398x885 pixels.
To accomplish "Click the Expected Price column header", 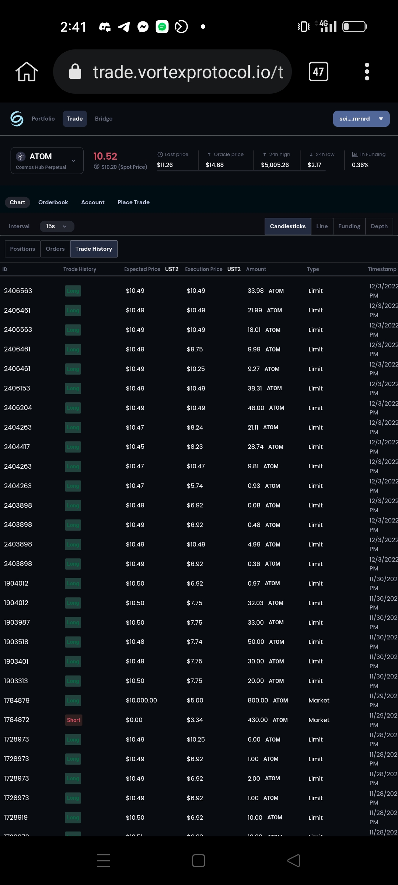I will click(x=142, y=269).
